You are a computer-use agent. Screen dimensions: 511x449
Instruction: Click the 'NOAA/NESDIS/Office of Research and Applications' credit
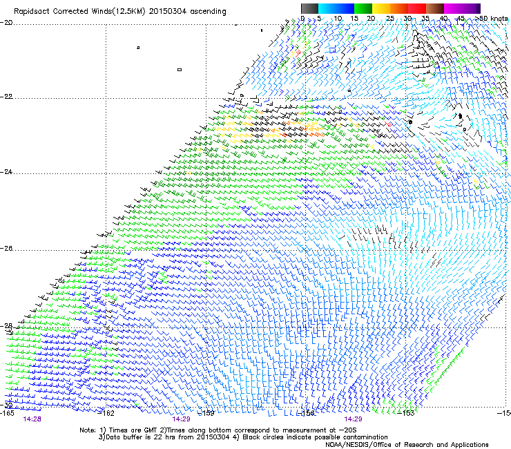(407, 445)
